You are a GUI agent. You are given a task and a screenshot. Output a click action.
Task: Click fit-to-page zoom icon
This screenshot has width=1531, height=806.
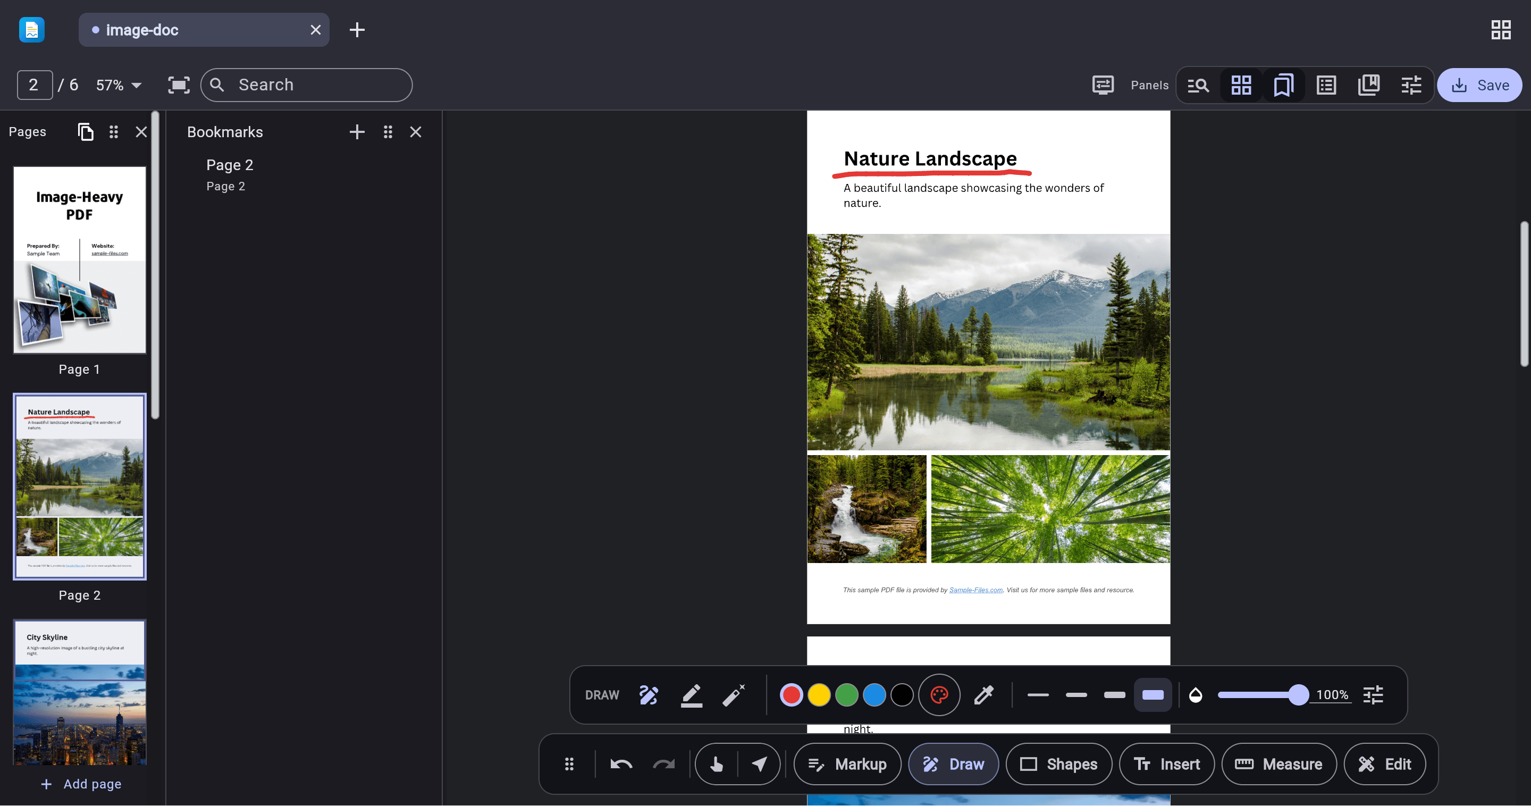pyautogui.click(x=179, y=85)
